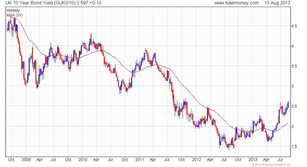
Task: Click the 4.5 y-axis label
Action: click(294, 26)
